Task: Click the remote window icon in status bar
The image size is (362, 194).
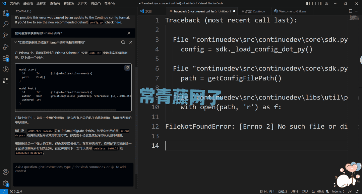Action: [x=4, y=191]
